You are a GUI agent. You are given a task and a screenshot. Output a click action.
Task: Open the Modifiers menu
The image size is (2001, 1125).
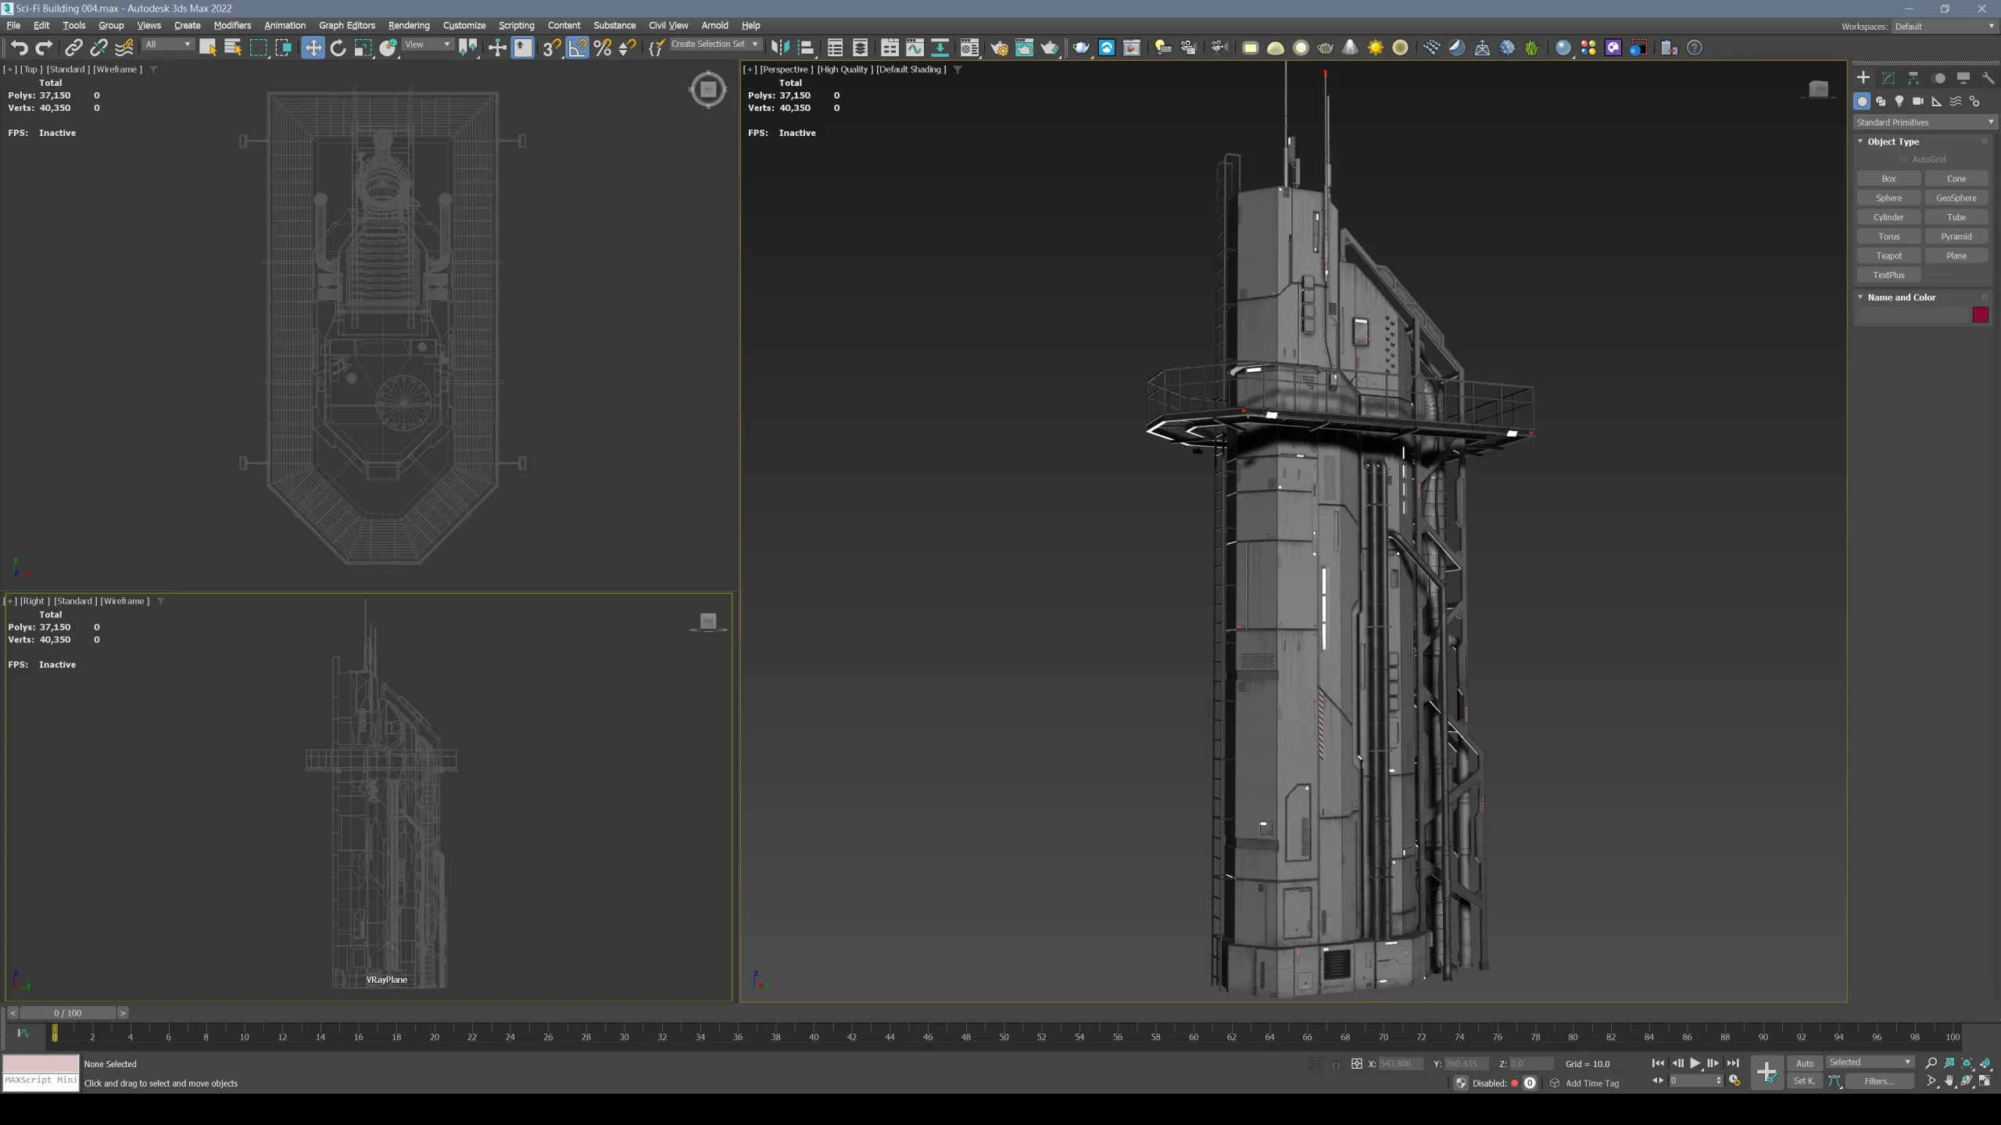232,26
